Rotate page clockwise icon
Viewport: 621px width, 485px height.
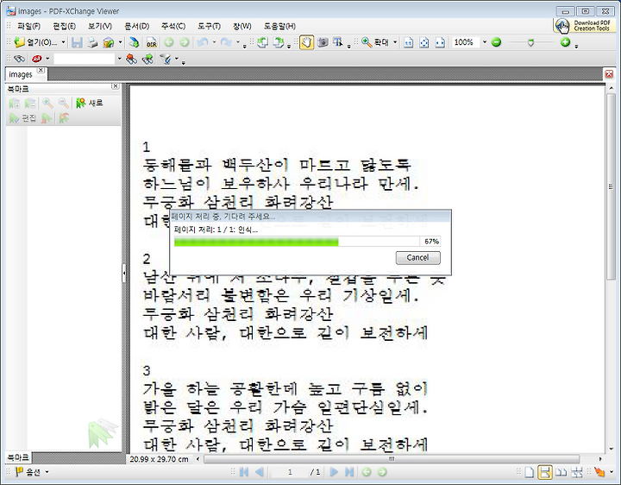[279, 42]
